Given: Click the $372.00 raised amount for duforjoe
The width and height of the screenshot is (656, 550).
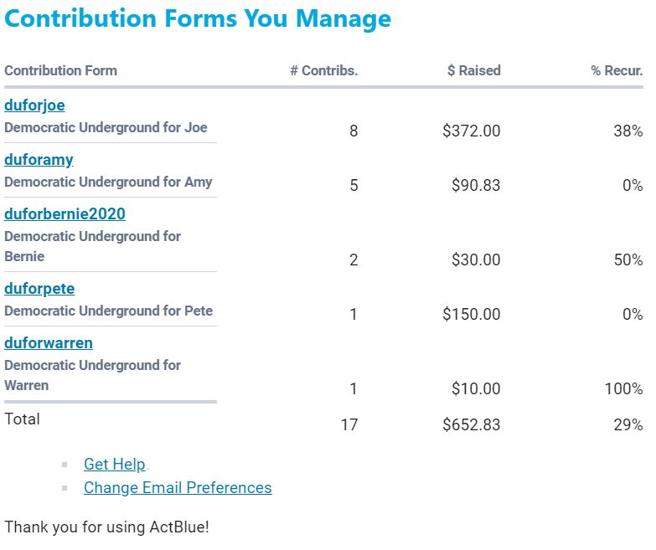Looking at the screenshot, I should click(x=472, y=131).
